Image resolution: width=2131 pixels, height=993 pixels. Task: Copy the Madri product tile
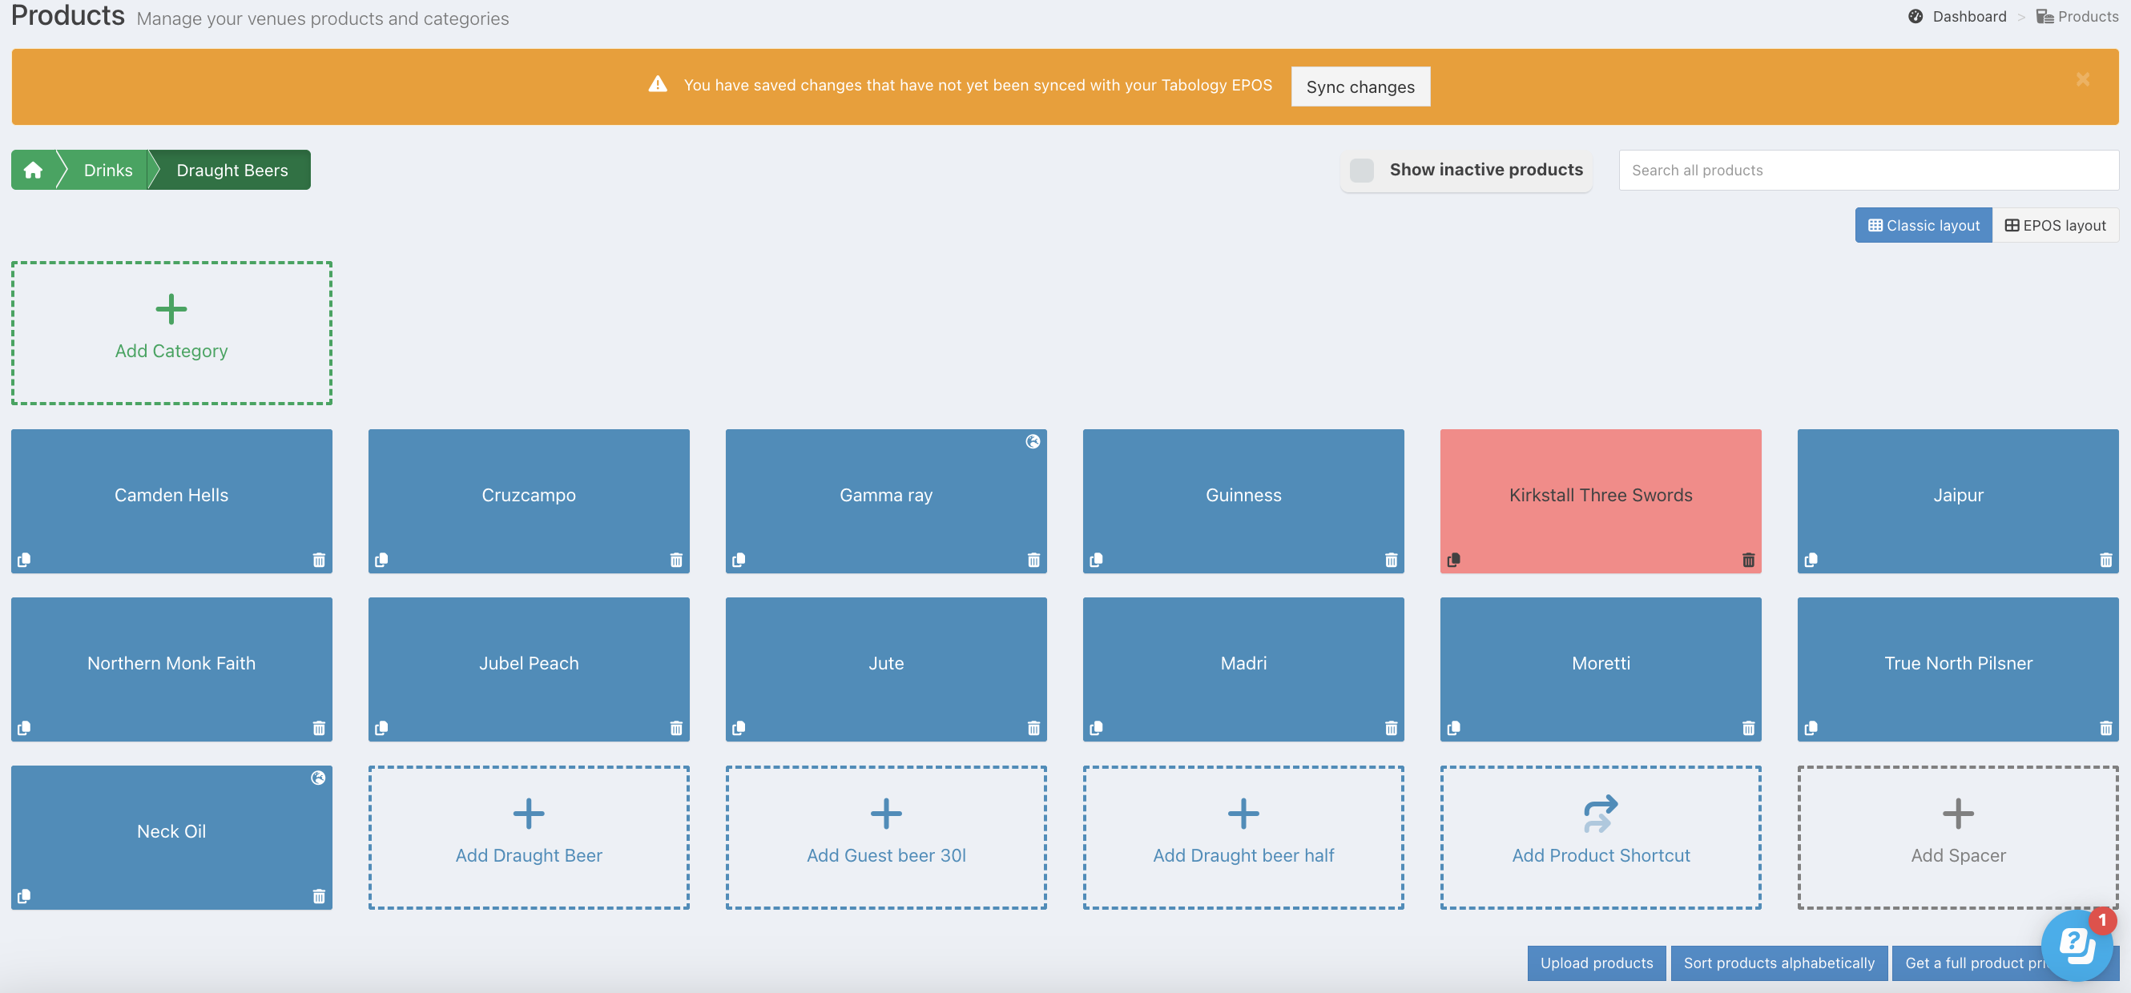[x=1096, y=728]
